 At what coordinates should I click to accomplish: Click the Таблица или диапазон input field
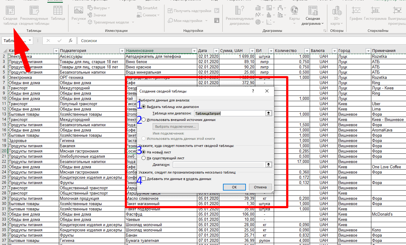(x=229, y=113)
